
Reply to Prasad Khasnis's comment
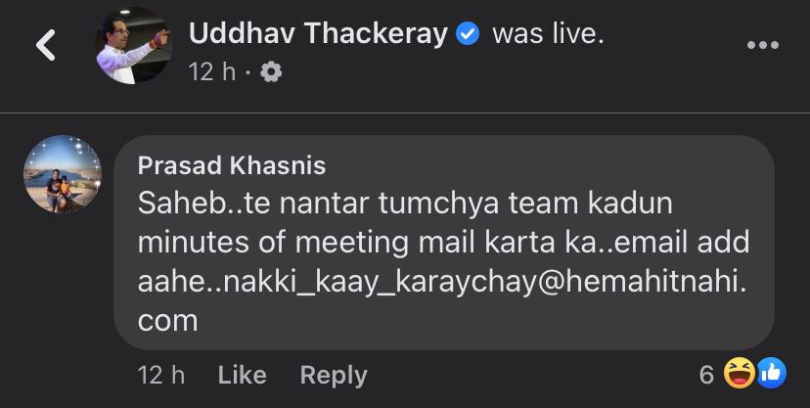tap(334, 375)
